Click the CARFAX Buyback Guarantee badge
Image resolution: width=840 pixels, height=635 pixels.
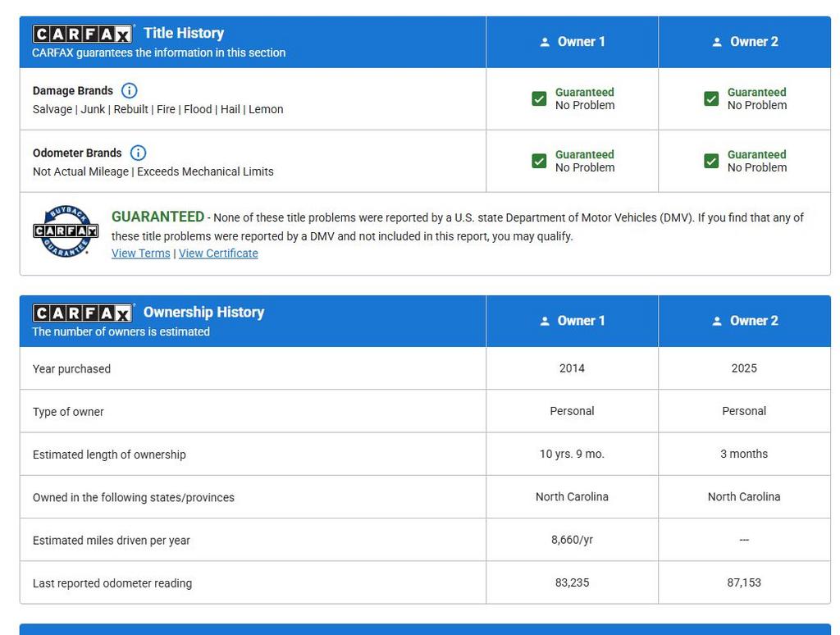66,231
